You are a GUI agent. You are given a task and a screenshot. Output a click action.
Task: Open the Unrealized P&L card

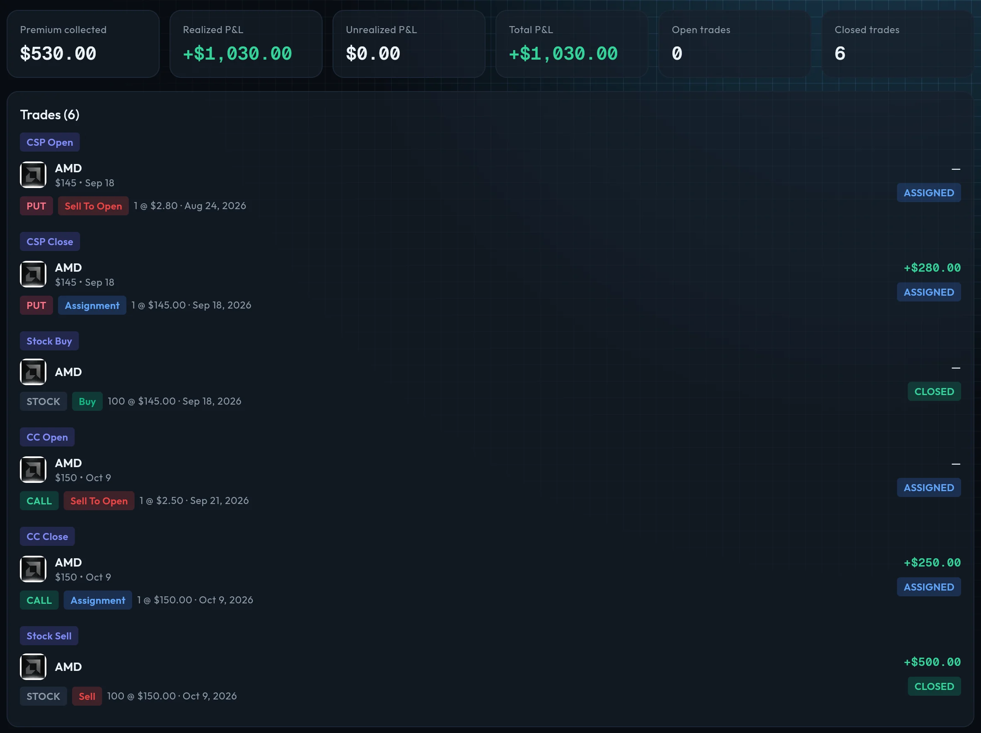(408, 44)
